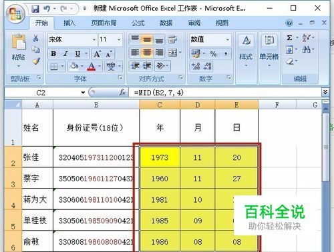The height and width of the screenshot is (252, 334).
Task: Select column C header
Action: tap(160, 105)
